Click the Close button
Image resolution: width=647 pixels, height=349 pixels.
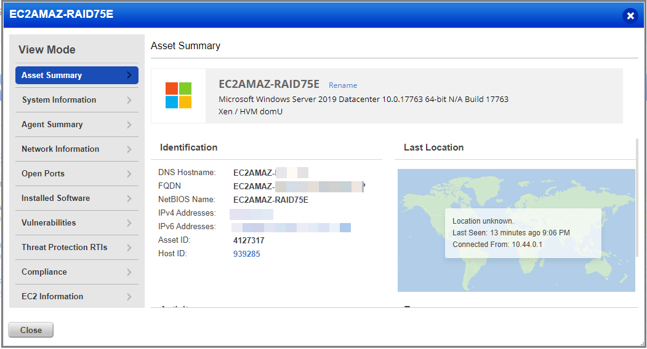coord(31,330)
